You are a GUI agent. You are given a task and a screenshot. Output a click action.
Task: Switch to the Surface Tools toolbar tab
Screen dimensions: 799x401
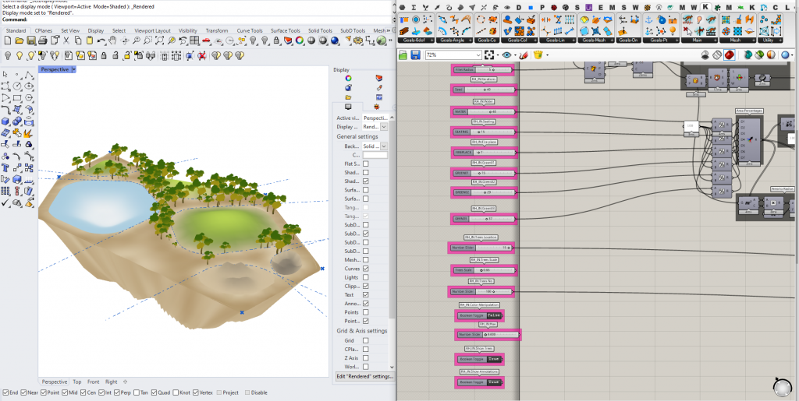285,31
